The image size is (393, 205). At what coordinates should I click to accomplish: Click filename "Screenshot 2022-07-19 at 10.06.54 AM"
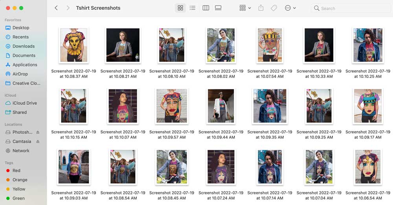(368, 196)
